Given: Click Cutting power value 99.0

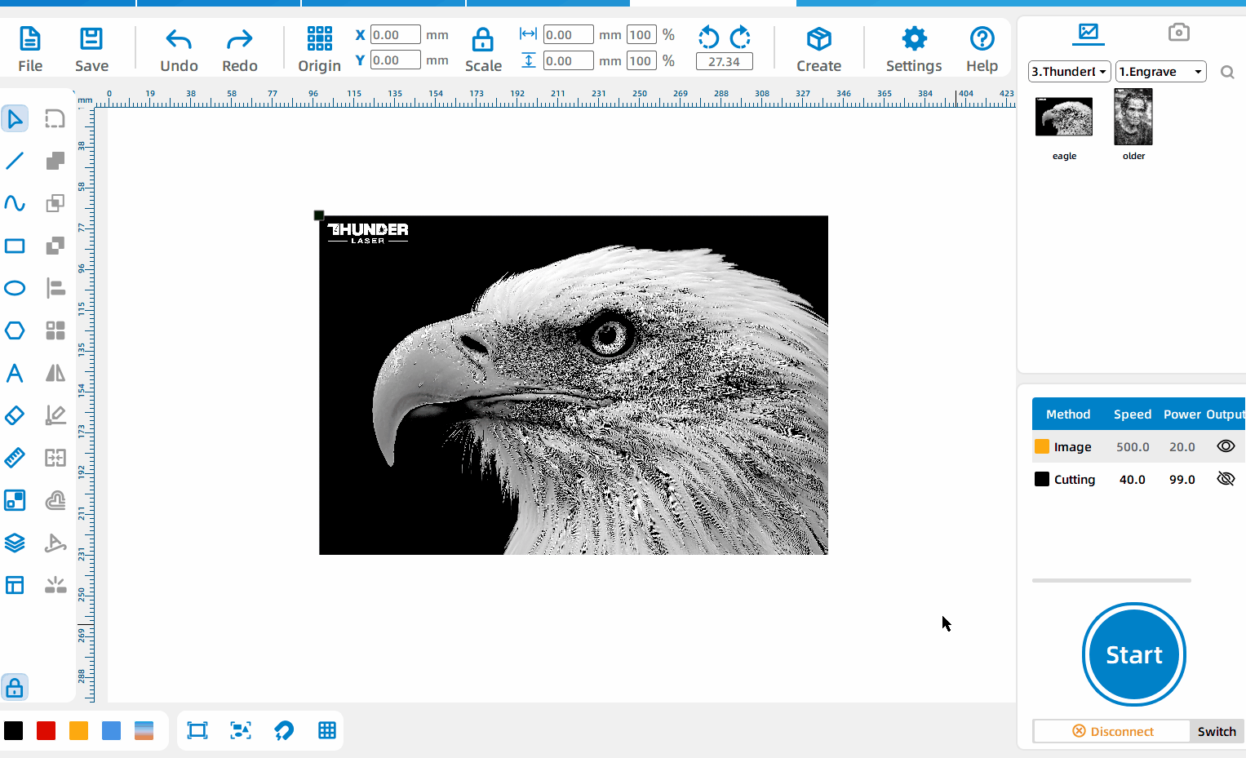Looking at the screenshot, I should pyautogui.click(x=1182, y=479).
